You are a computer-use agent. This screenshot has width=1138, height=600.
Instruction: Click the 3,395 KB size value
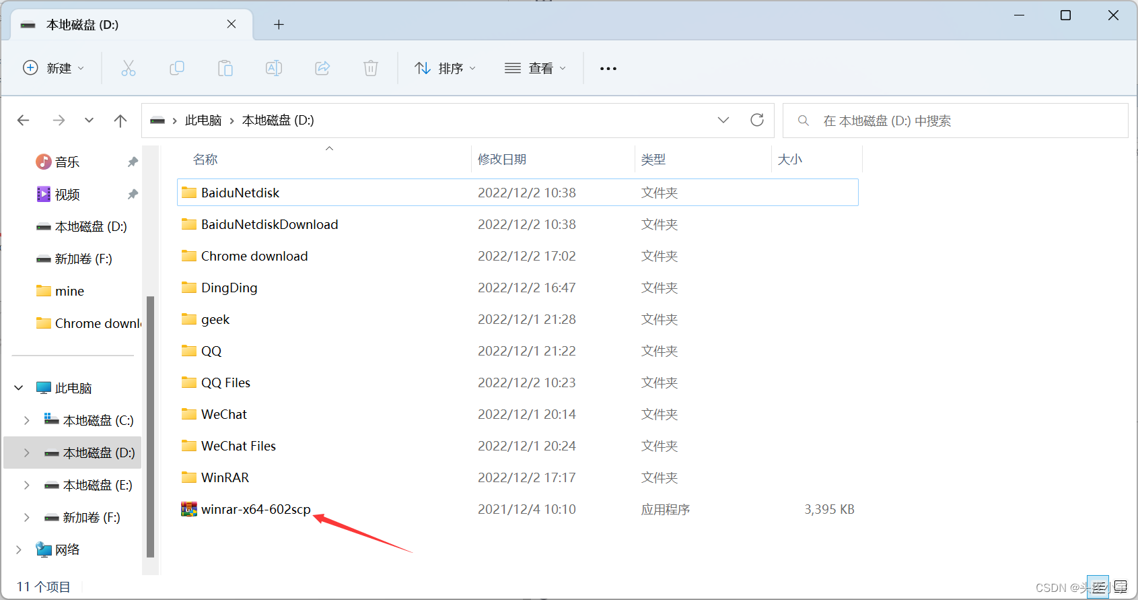tap(829, 509)
